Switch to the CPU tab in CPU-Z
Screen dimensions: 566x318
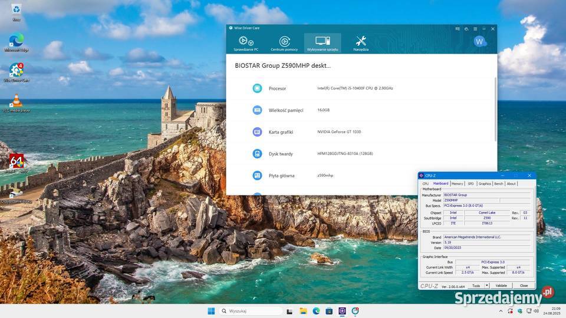426,184
